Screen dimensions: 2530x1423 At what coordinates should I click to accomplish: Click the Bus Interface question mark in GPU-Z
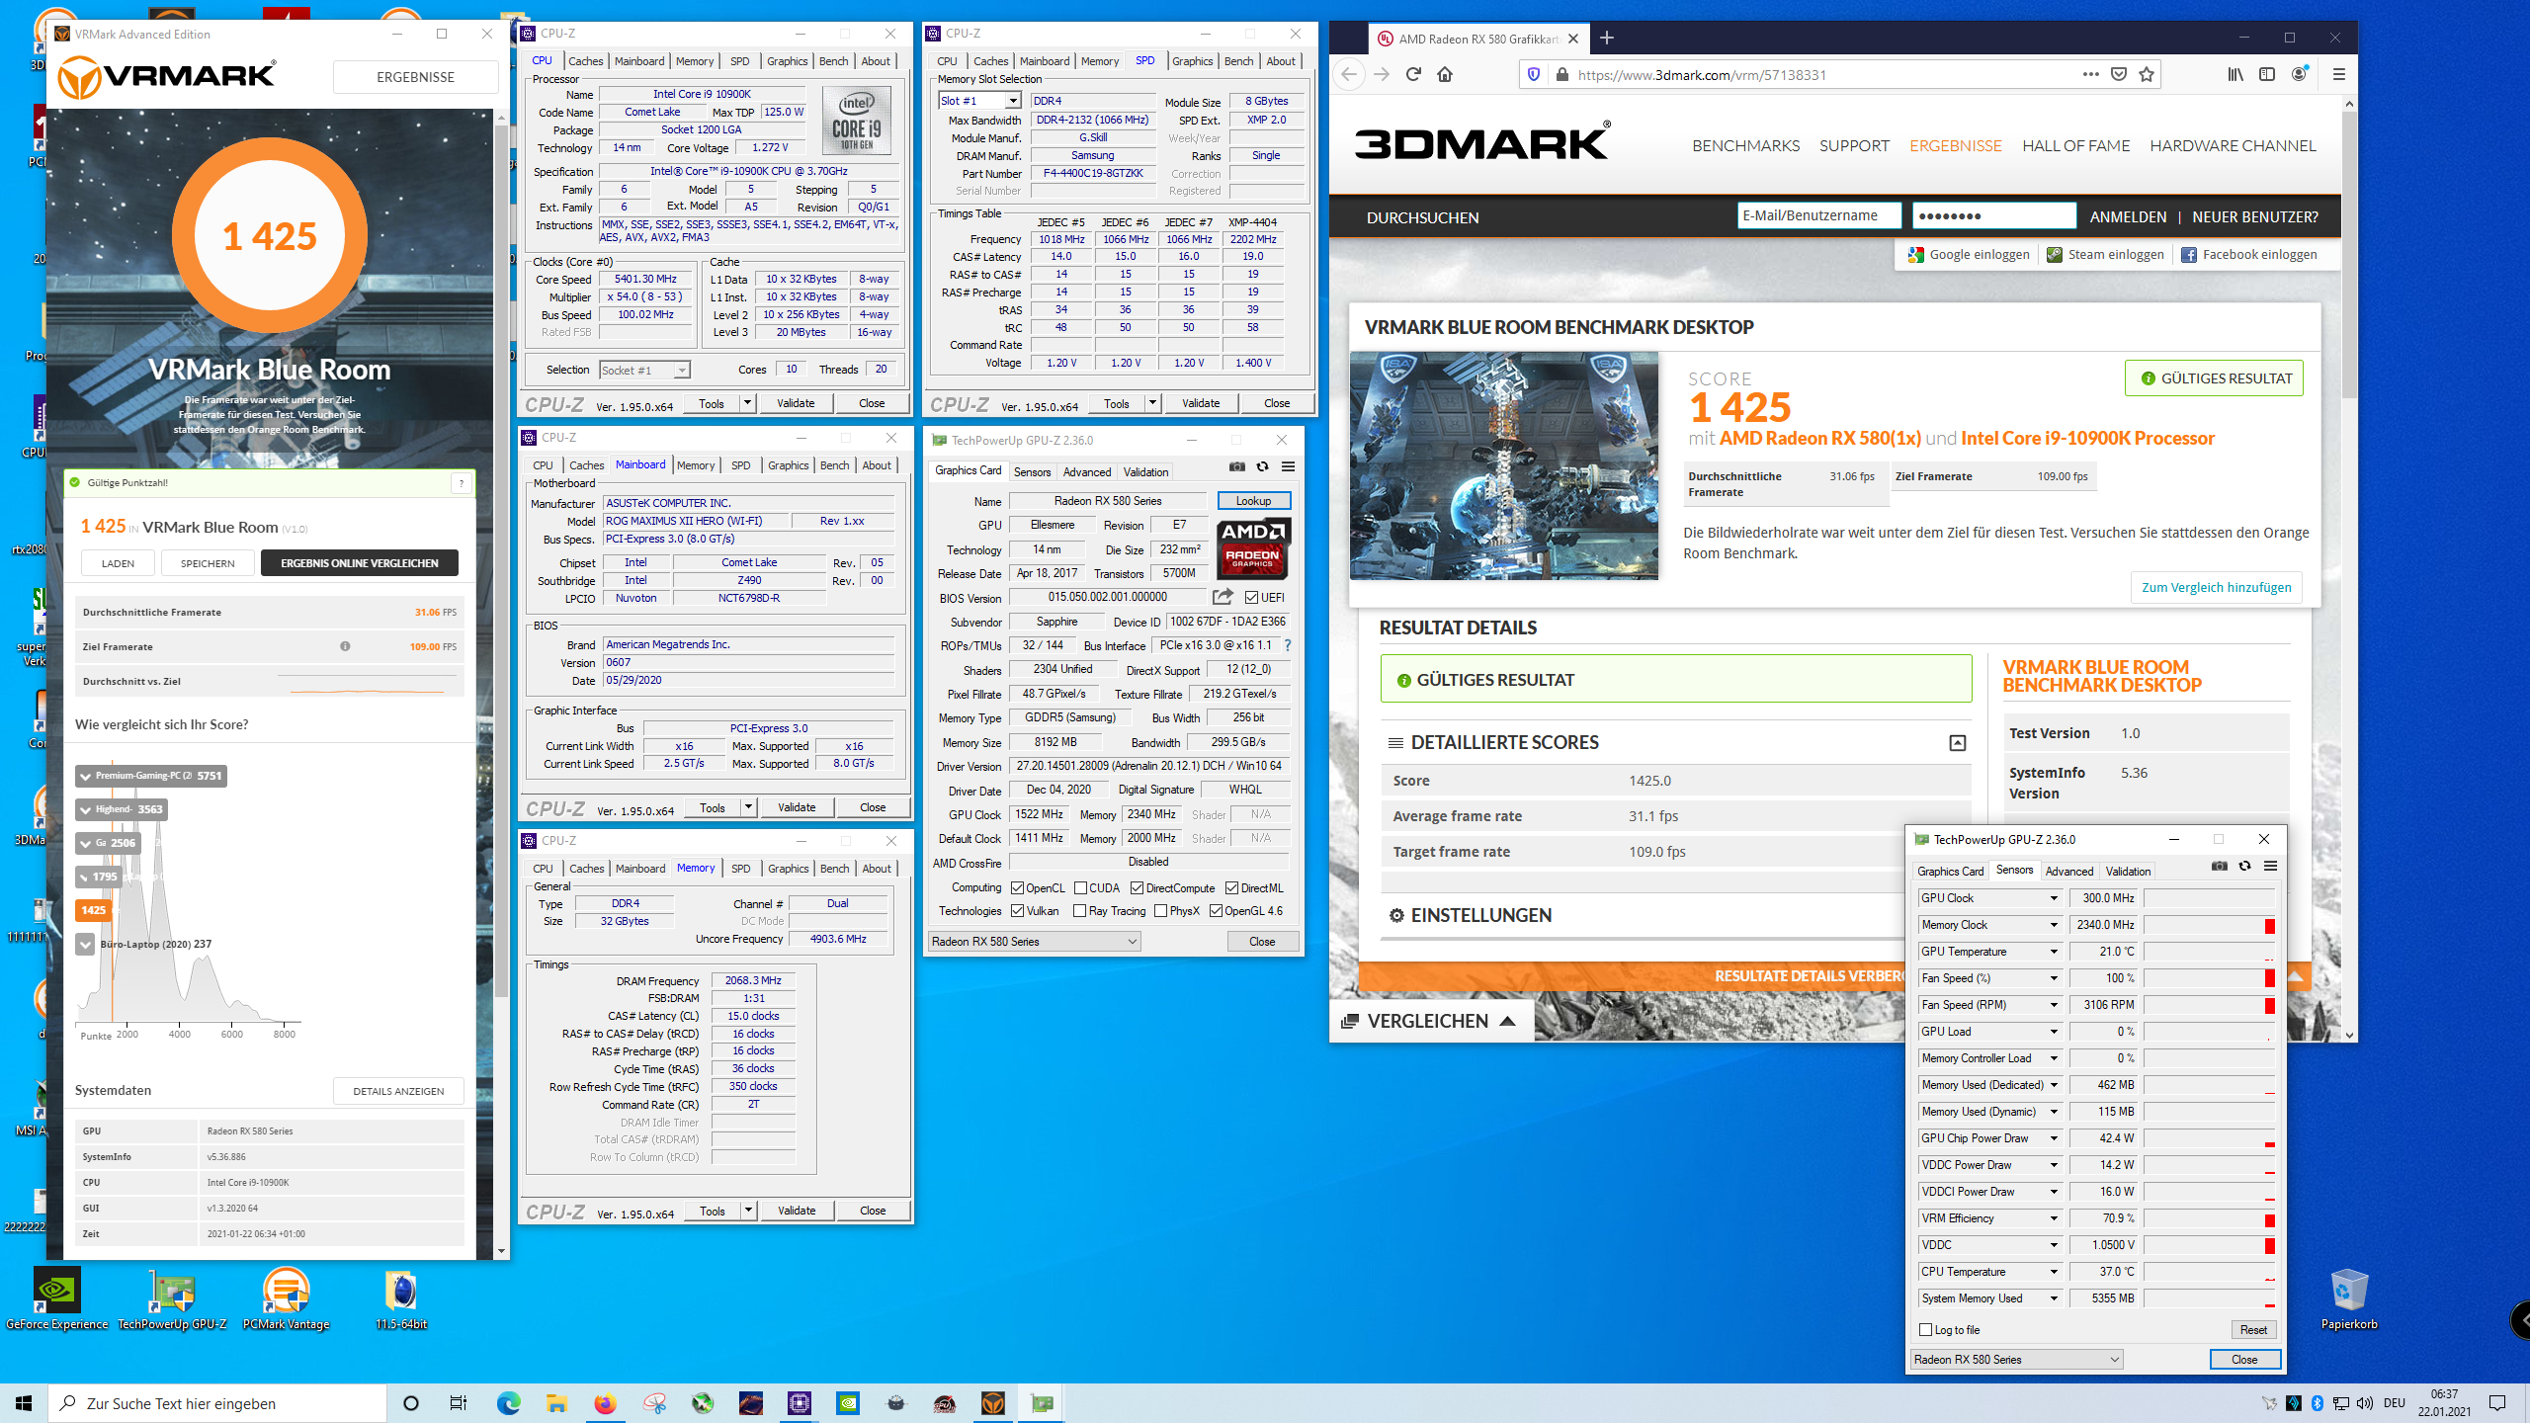[1288, 645]
